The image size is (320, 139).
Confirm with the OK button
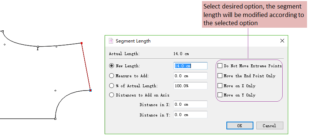(x=240, y=126)
